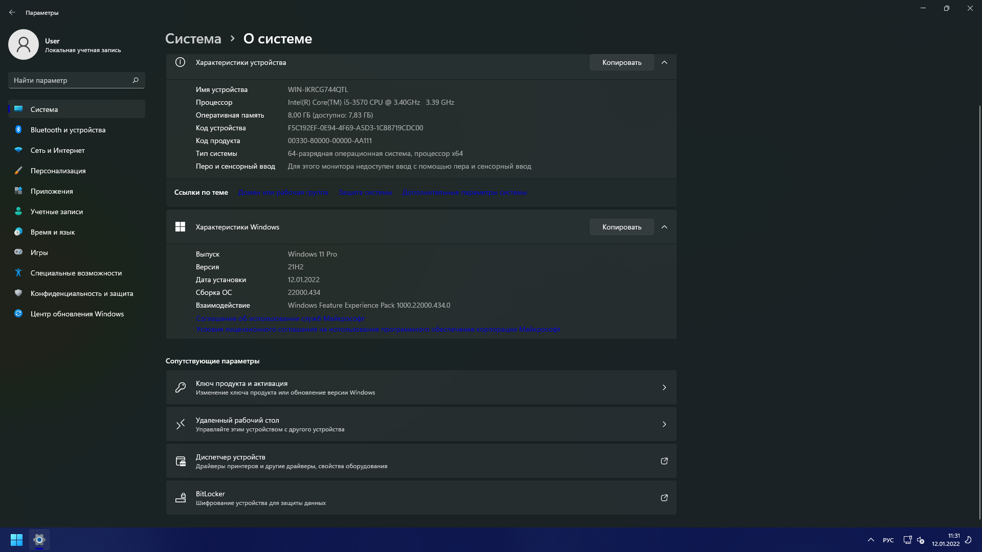Click the BitLocker lock icon
982x552 pixels.
180,498
